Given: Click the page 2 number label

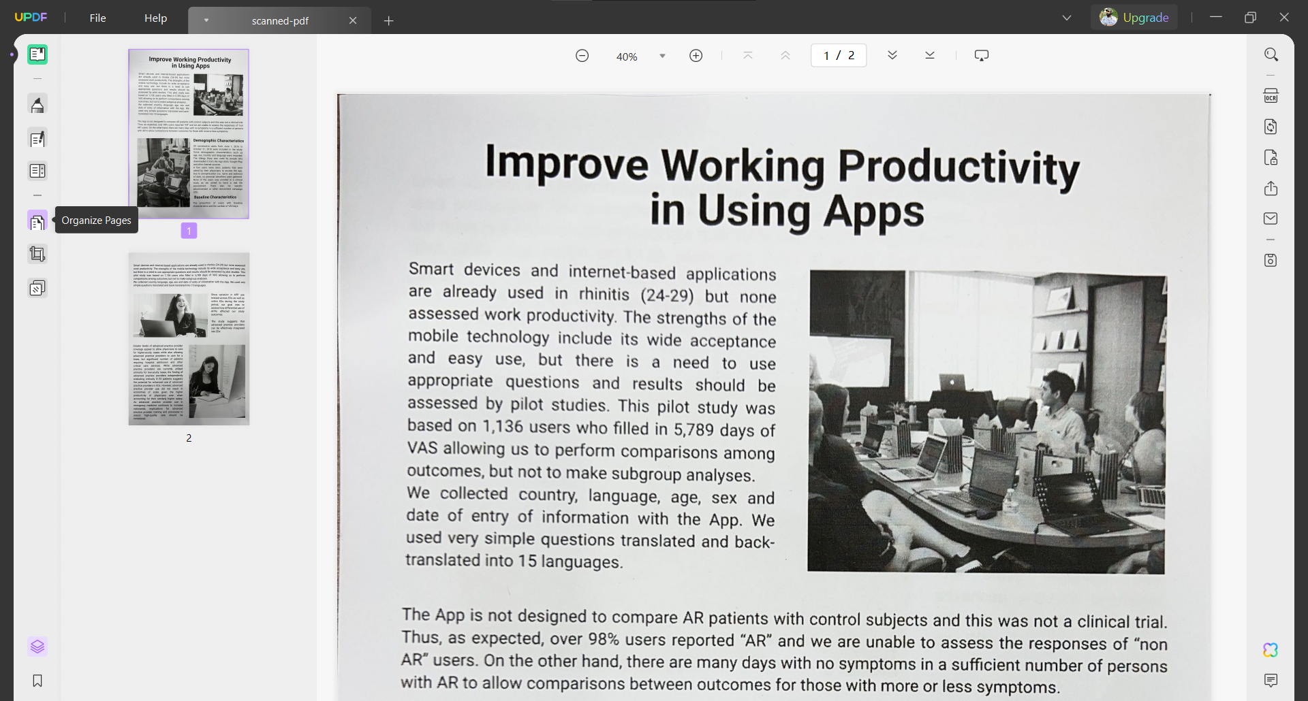Looking at the screenshot, I should point(189,438).
